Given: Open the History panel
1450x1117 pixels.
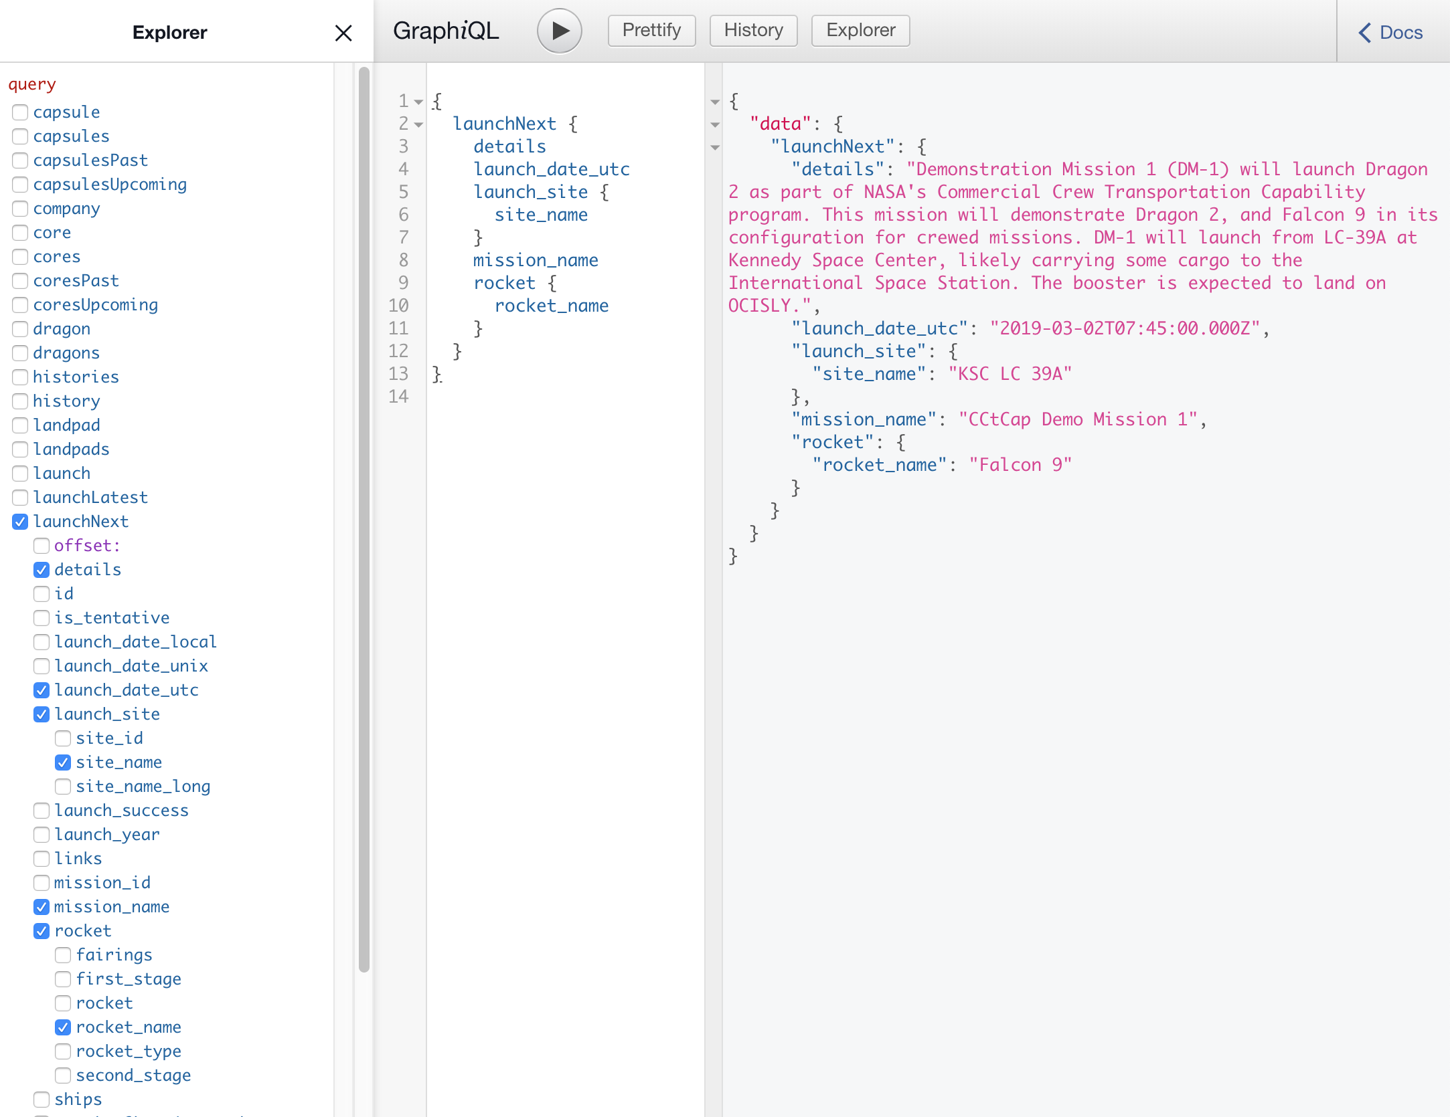Looking at the screenshot, I should coord(753,31).
